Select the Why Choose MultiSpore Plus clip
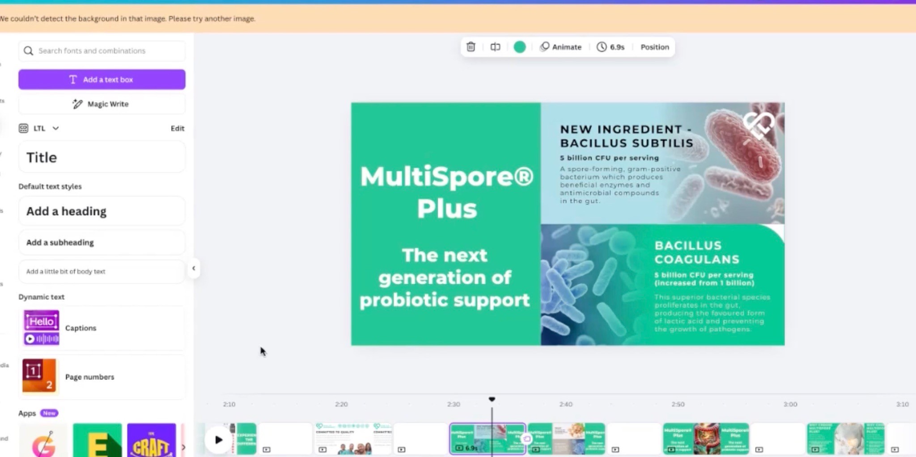Image resolution: width=916 pixels, height=457 pixels. (x=845, y=439)
